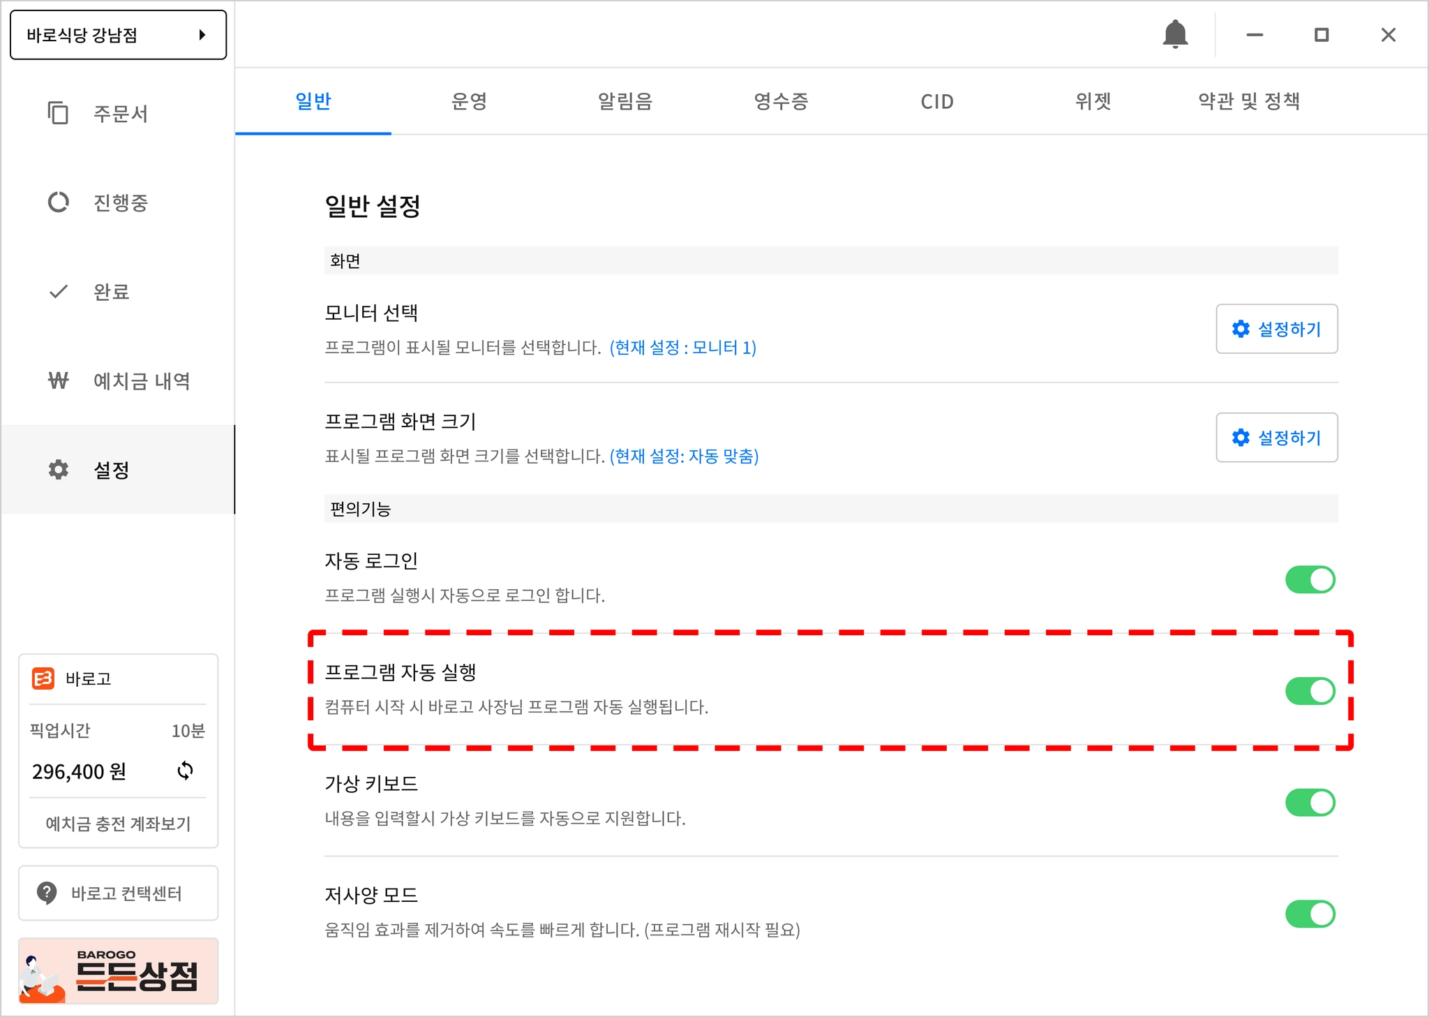The width and height of the screenshot is (1429, 1017).
Task: Open 완료 completed orders list
Action: pos(112,292)
